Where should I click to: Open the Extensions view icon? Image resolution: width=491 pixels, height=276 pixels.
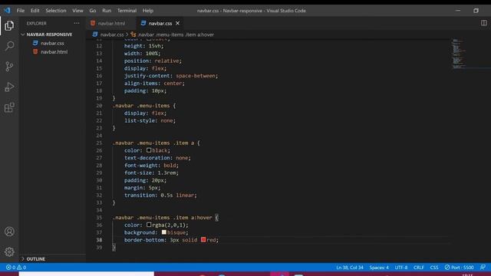pyautogui.click(x=9, y=107)
